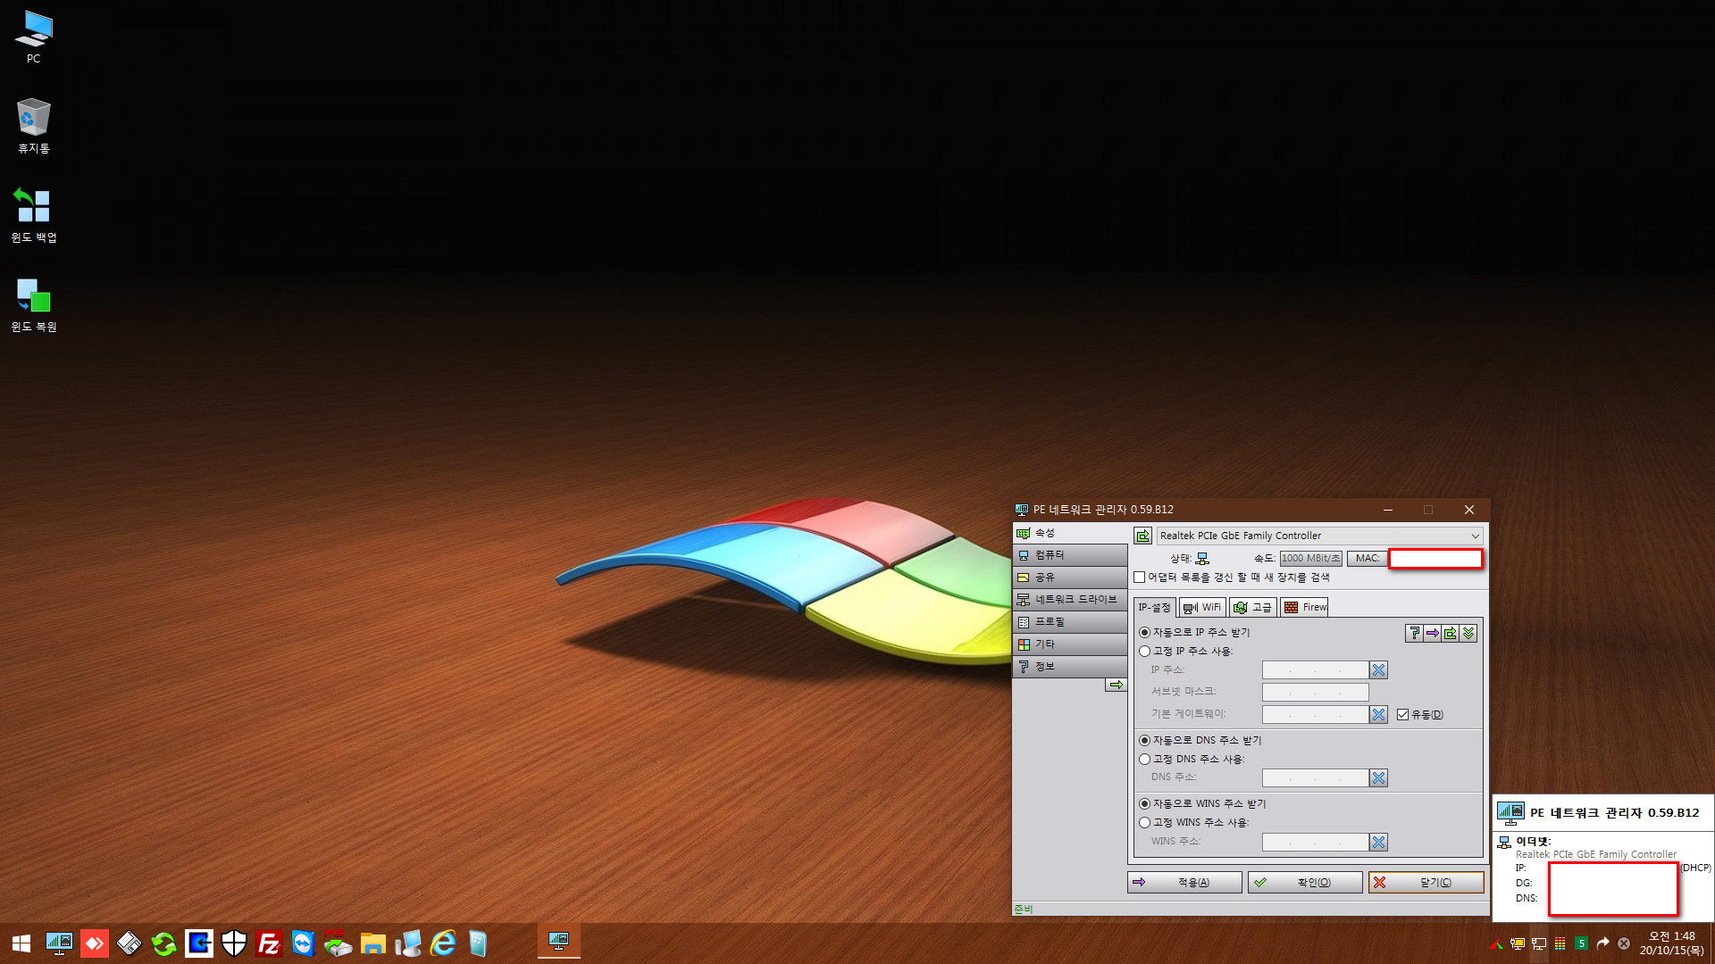Image resolution: width=1715 pixels, height=964 pixels.
Task: Open the 프로필 sidebar section
Action: [1070, 622]
